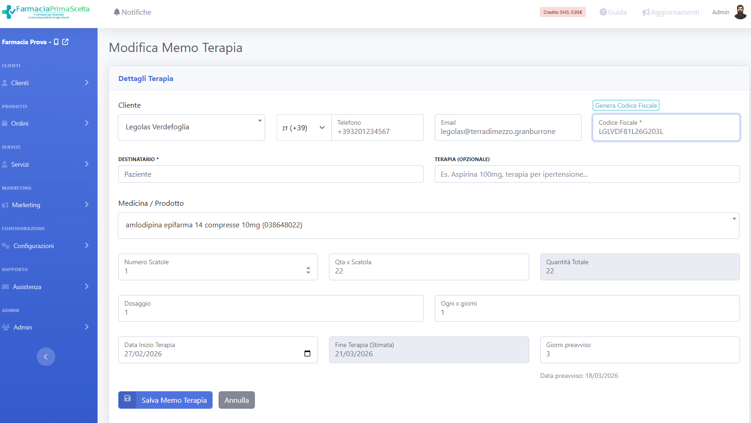The height and width of the screenshot is (423, 751).
Task: Open the Guida help icon
Action: point(603,12)
